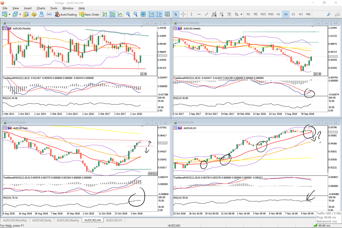The width and height of the screenshot is (342, 228).
Task: Switch to line chart display
Action: coord(120,14)
